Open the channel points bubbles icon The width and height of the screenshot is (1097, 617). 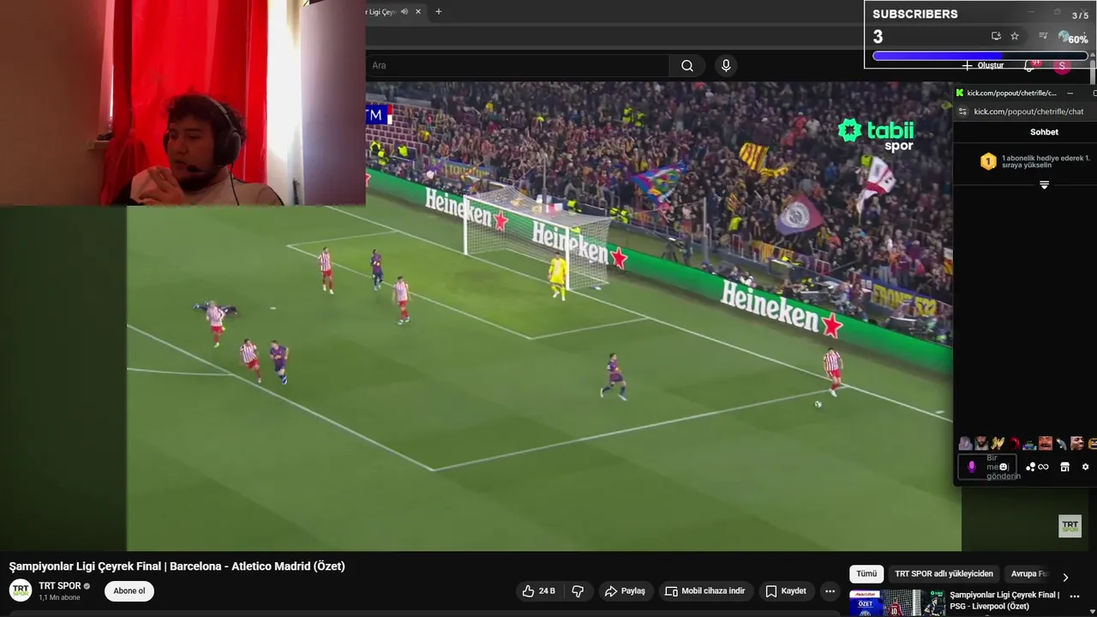coord(1030,467)
